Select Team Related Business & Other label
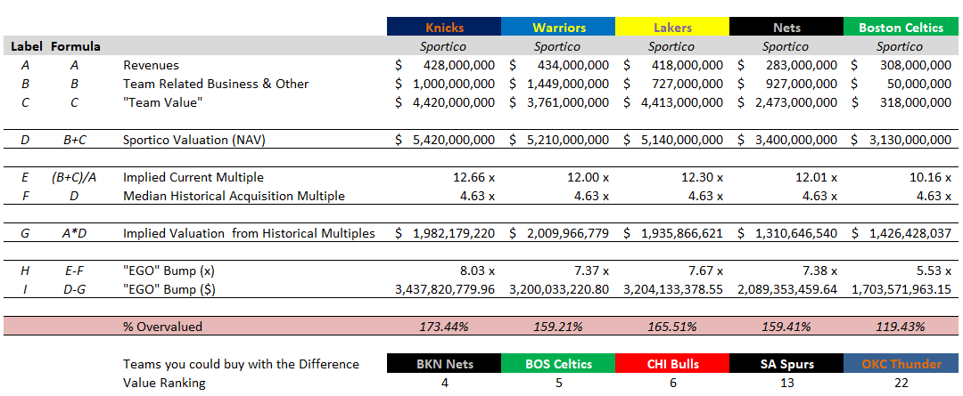Screen dimensions: 963x396 216,84
